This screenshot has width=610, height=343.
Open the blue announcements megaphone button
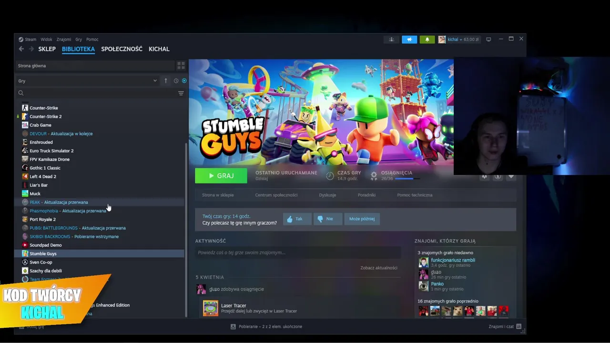[x=409, y=40]
